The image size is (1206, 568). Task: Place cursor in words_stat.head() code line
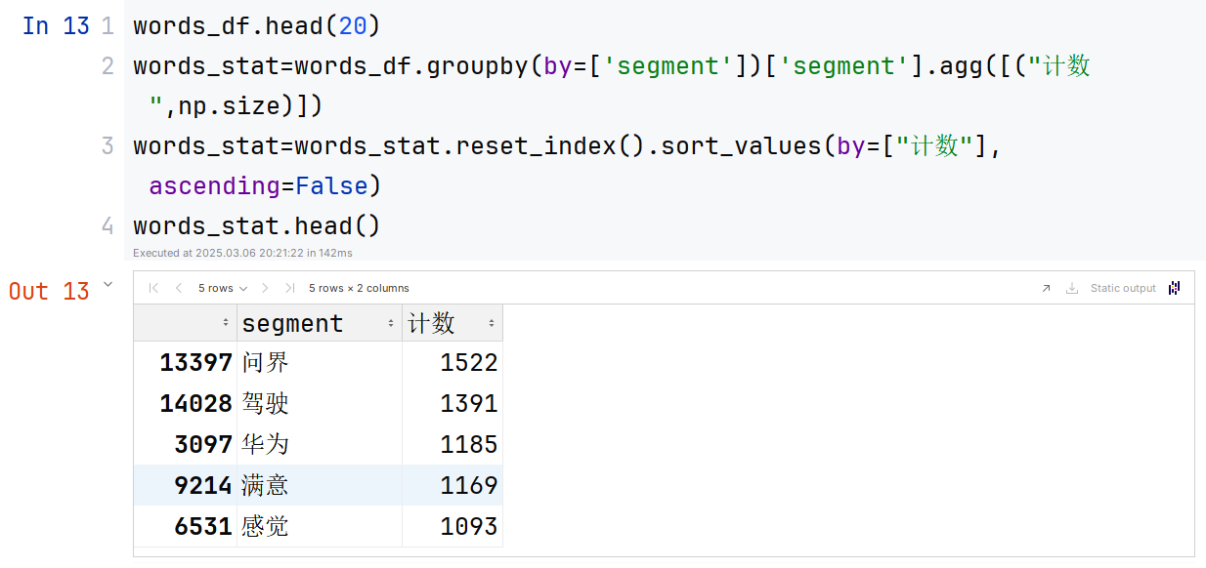coord(257,225)
